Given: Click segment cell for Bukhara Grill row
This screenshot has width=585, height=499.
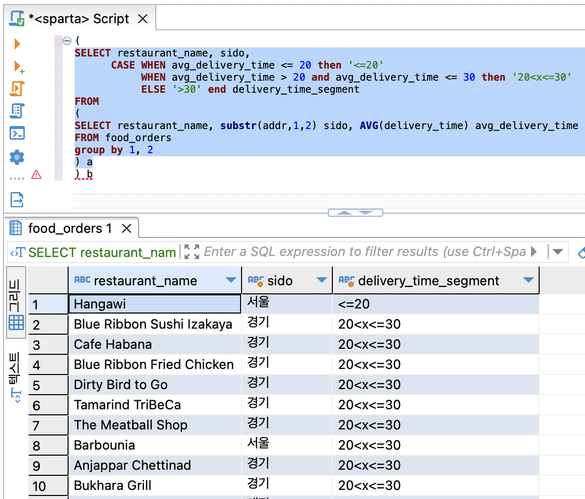Looking at the screenshot, I should tap(436, 485).
